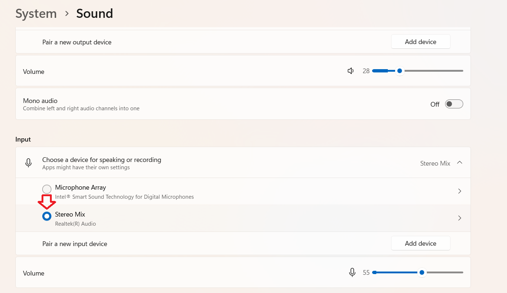Click the Stereo Mix selected device label
The width and height of the screenshot is (507, 293).
[x=435, y=163]
